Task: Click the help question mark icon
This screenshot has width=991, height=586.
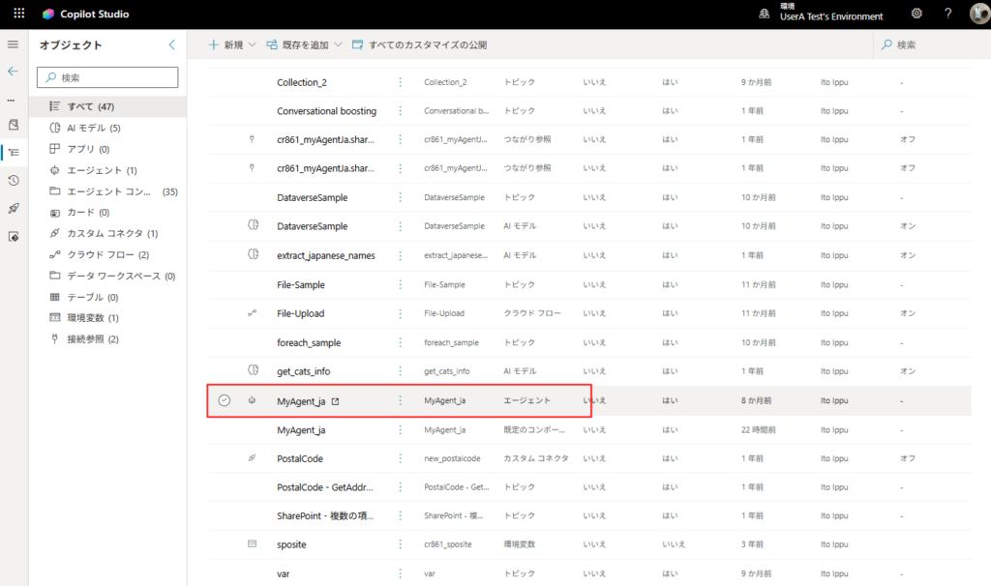Action: click(947, 15)
